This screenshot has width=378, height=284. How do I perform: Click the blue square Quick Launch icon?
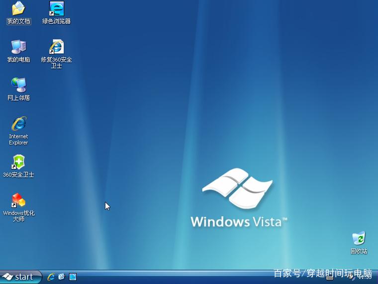coord(73,277)
